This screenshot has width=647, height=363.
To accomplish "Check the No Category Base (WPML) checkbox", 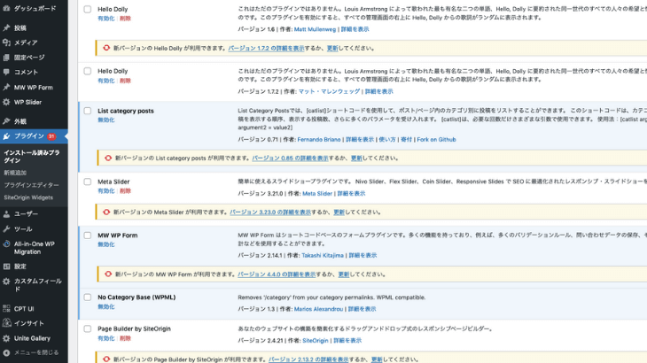I will click(88, 297).
